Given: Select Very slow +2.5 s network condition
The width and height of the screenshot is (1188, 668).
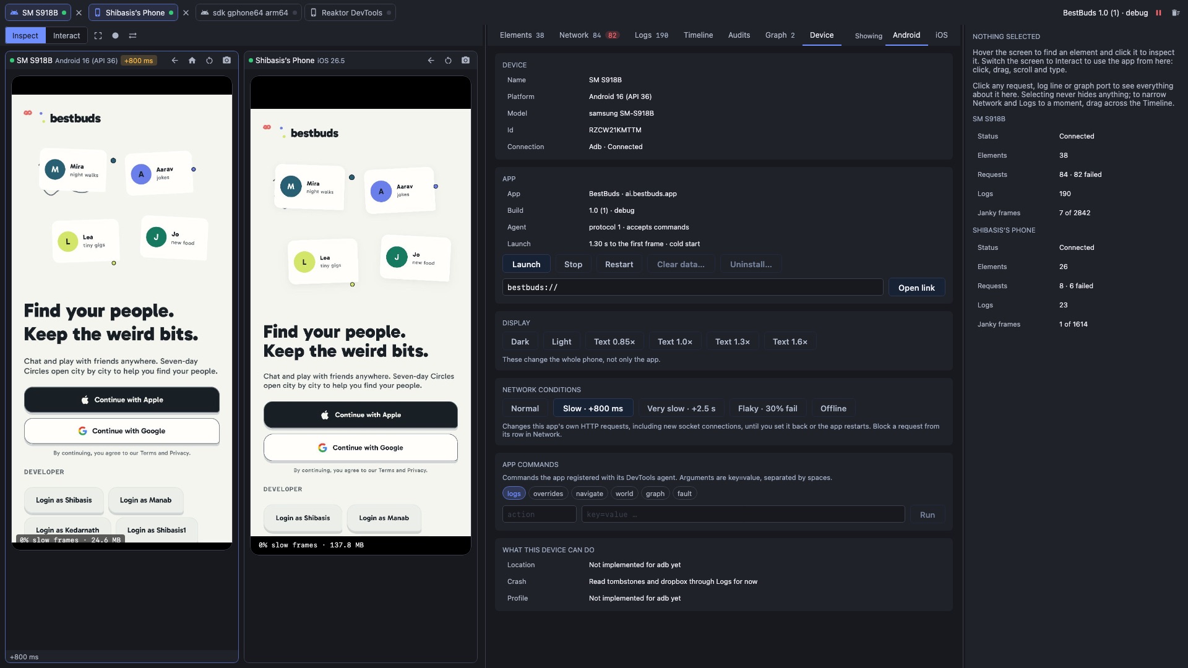Looking at the screenshot, I should coord(681,408).
